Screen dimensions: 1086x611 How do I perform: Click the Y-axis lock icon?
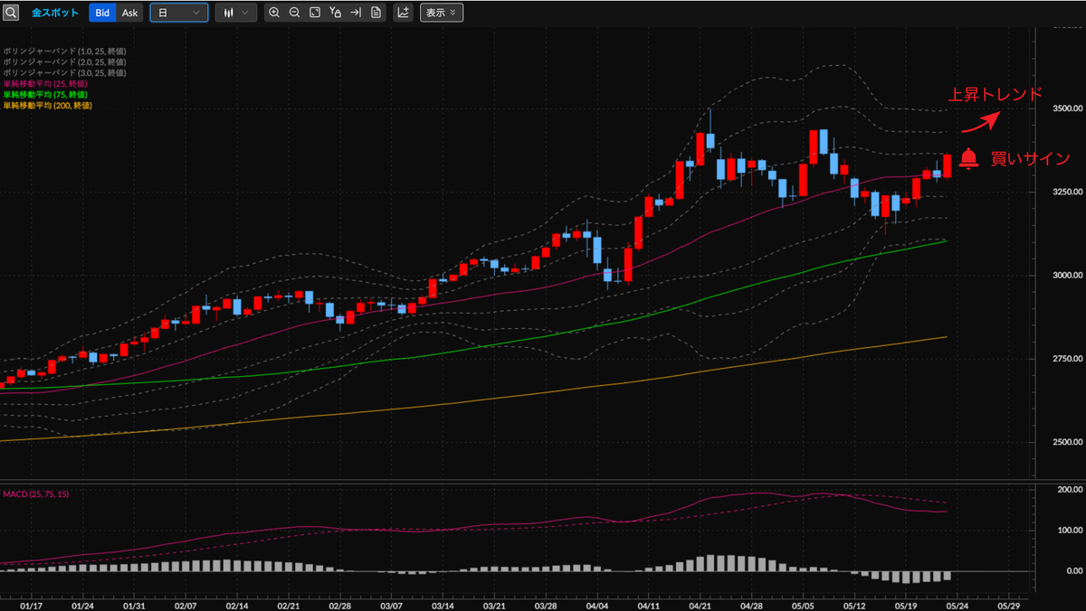(x=335, y=13)
